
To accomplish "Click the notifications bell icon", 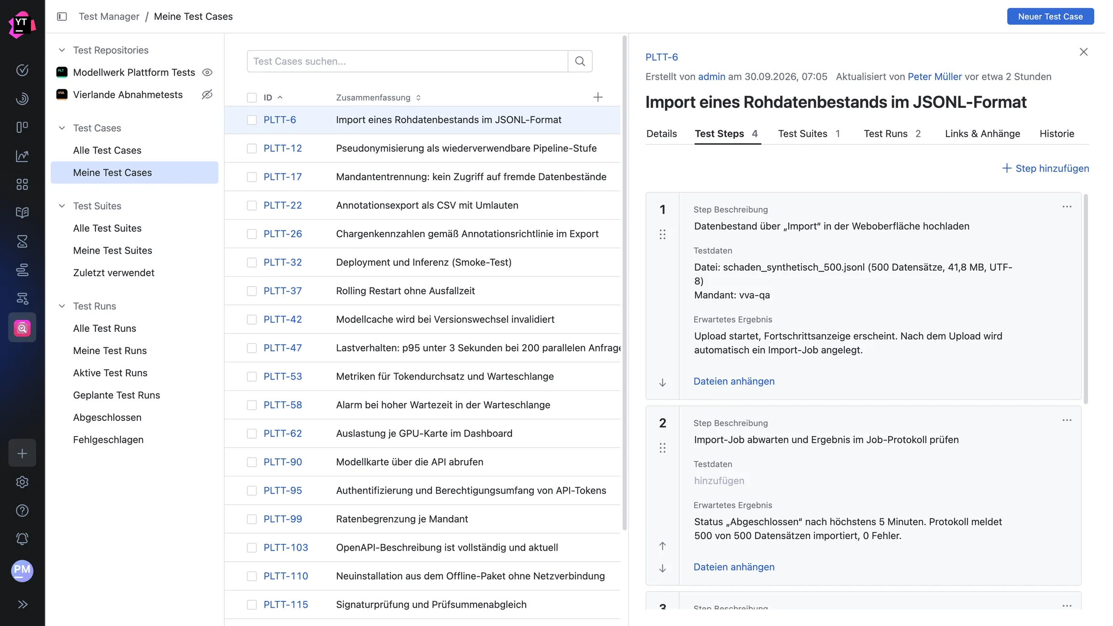I will [22, 539].
